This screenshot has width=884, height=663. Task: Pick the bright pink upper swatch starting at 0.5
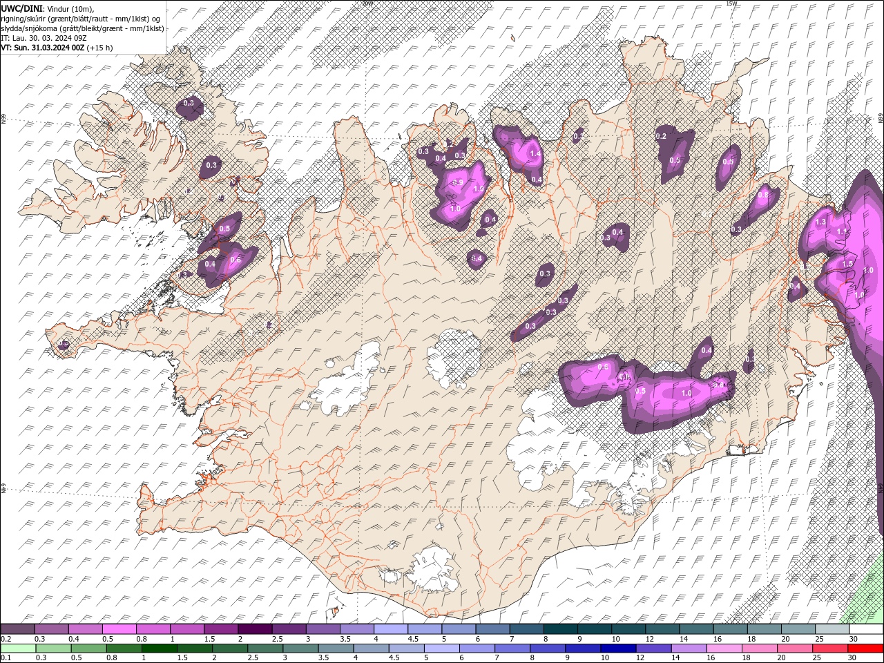point(119,629)
